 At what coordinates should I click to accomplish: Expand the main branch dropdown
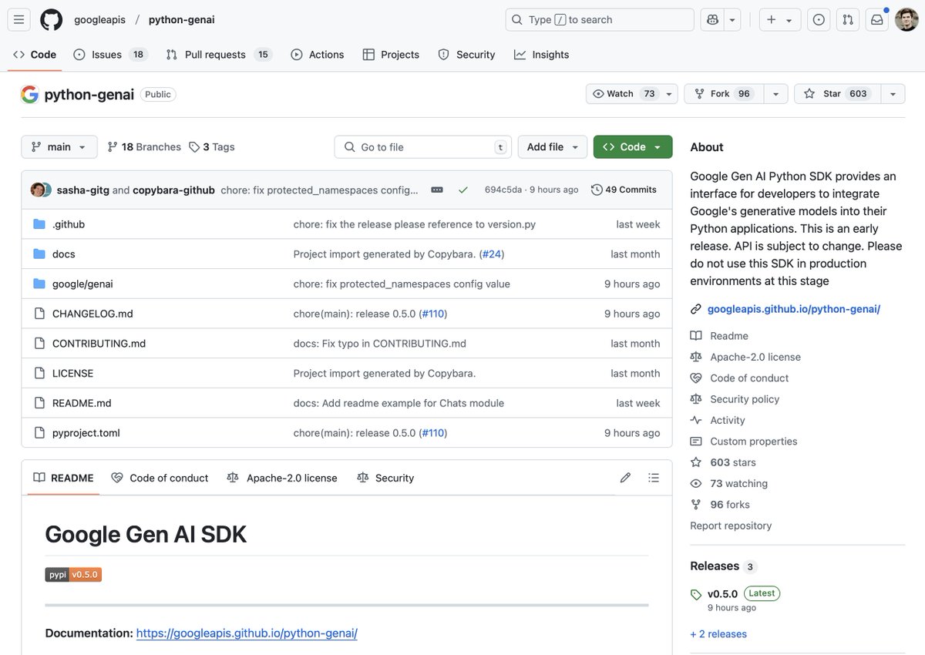(x=59, y=147)
